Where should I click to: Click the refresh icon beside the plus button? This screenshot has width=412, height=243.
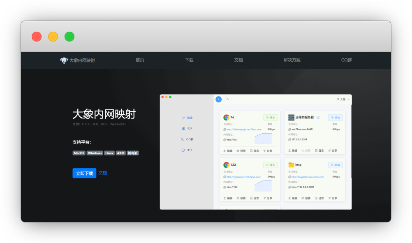(227, 99)
